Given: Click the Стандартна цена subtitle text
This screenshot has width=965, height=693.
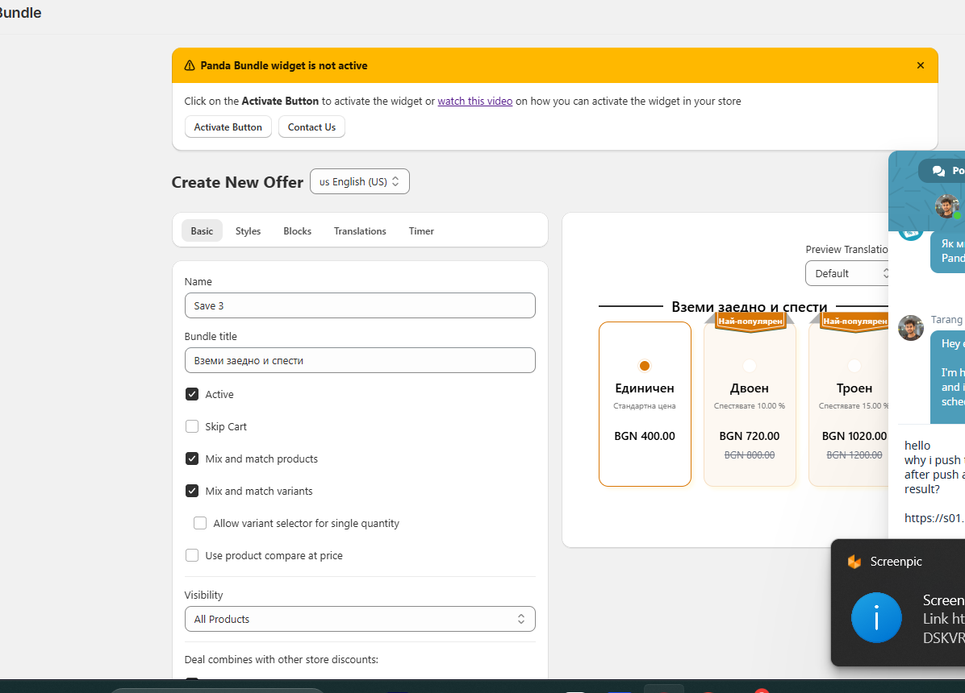Looking at the screenshot, I should pyautogui.click(x=645, y=406).
